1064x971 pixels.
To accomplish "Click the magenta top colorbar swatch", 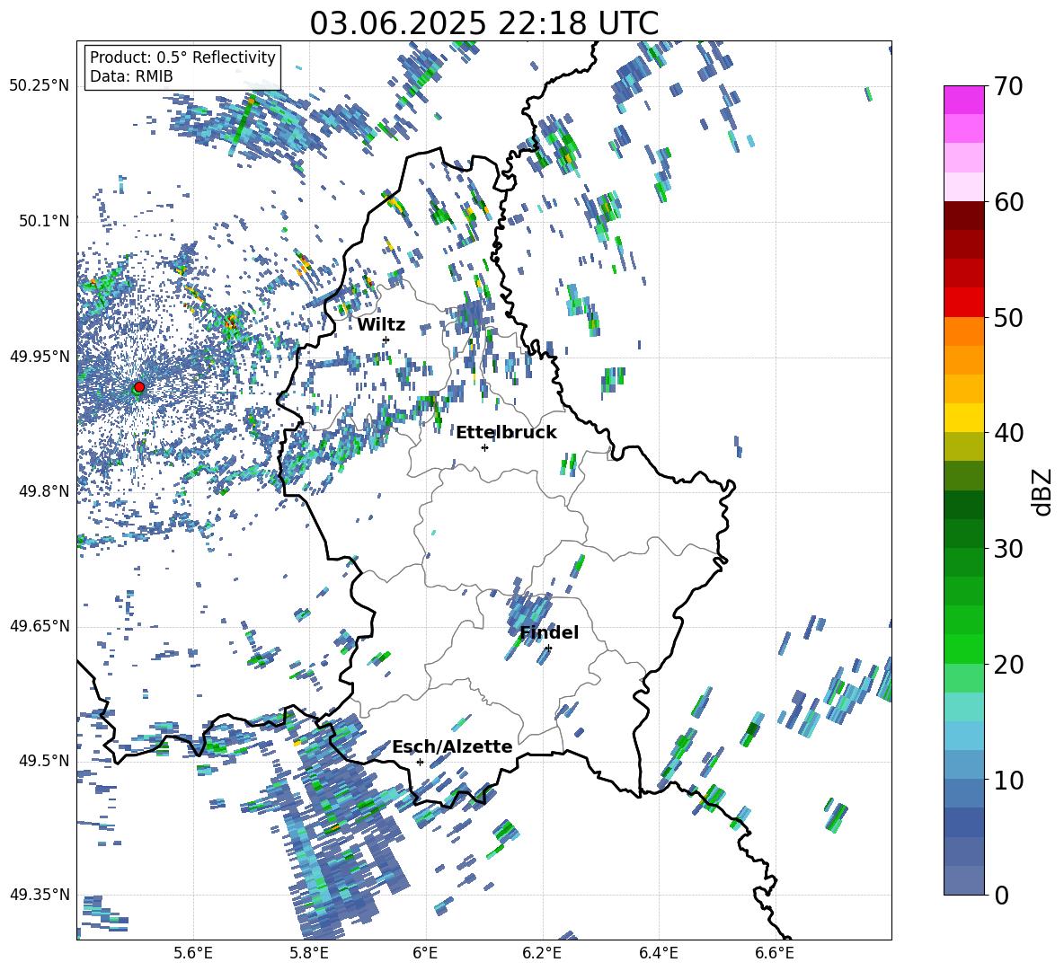I will (x=964, y=100).
